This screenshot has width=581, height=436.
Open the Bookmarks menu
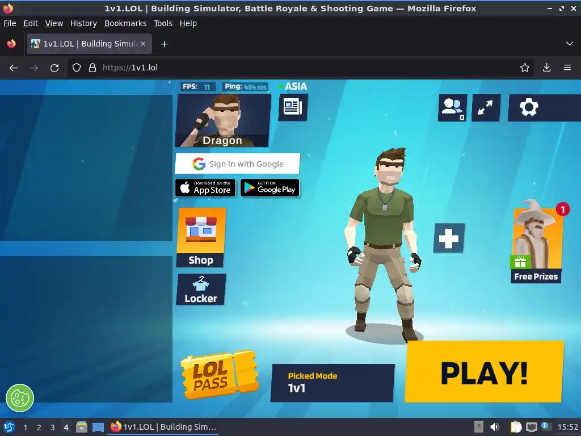coord(125,23)
